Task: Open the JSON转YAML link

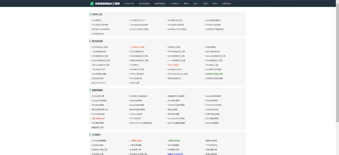Action: [98, 34]
